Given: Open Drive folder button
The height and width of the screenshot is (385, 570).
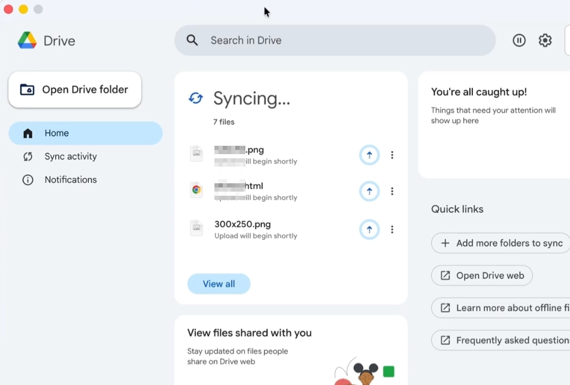Looking at the screenshot, I should tap(75, 89).
